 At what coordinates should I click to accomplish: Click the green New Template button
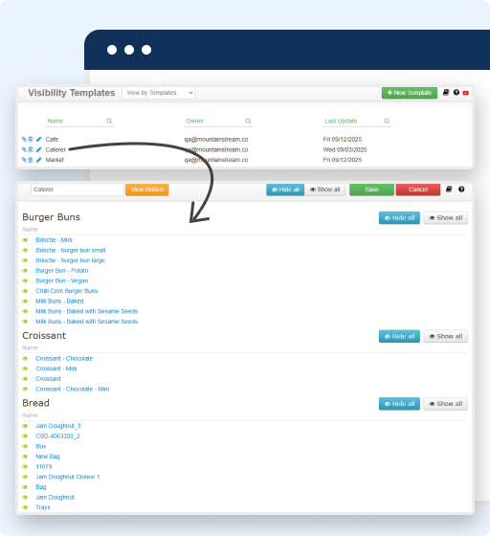pos(410,93)
